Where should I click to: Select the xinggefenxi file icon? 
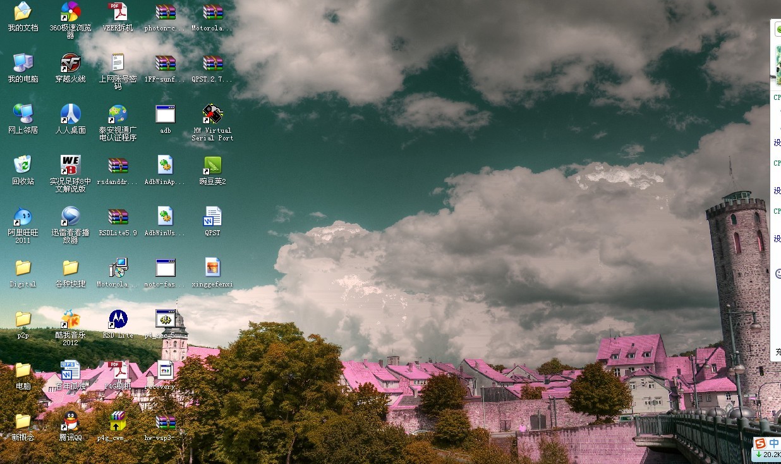(212, 267)
